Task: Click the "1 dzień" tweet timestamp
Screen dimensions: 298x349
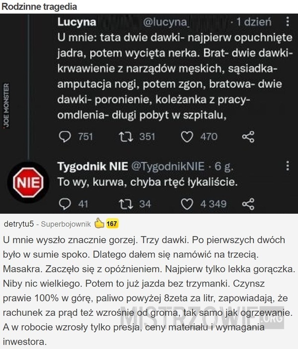Action: point(253,22)
